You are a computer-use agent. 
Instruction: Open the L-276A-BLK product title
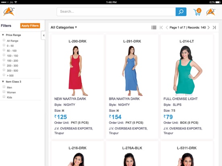click(x=132, y=148)
